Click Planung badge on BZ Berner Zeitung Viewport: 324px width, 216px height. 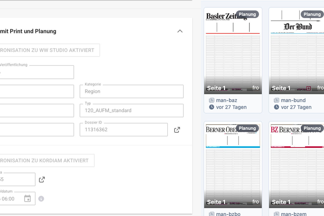coord(312,128)
